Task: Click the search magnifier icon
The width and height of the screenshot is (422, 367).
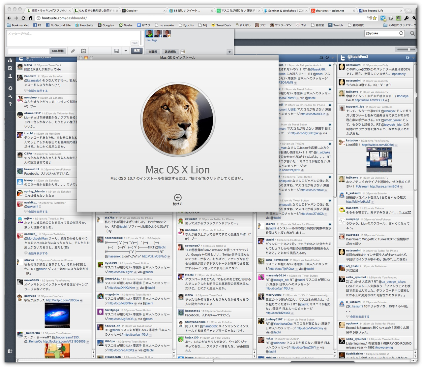Action: (412, 33)
